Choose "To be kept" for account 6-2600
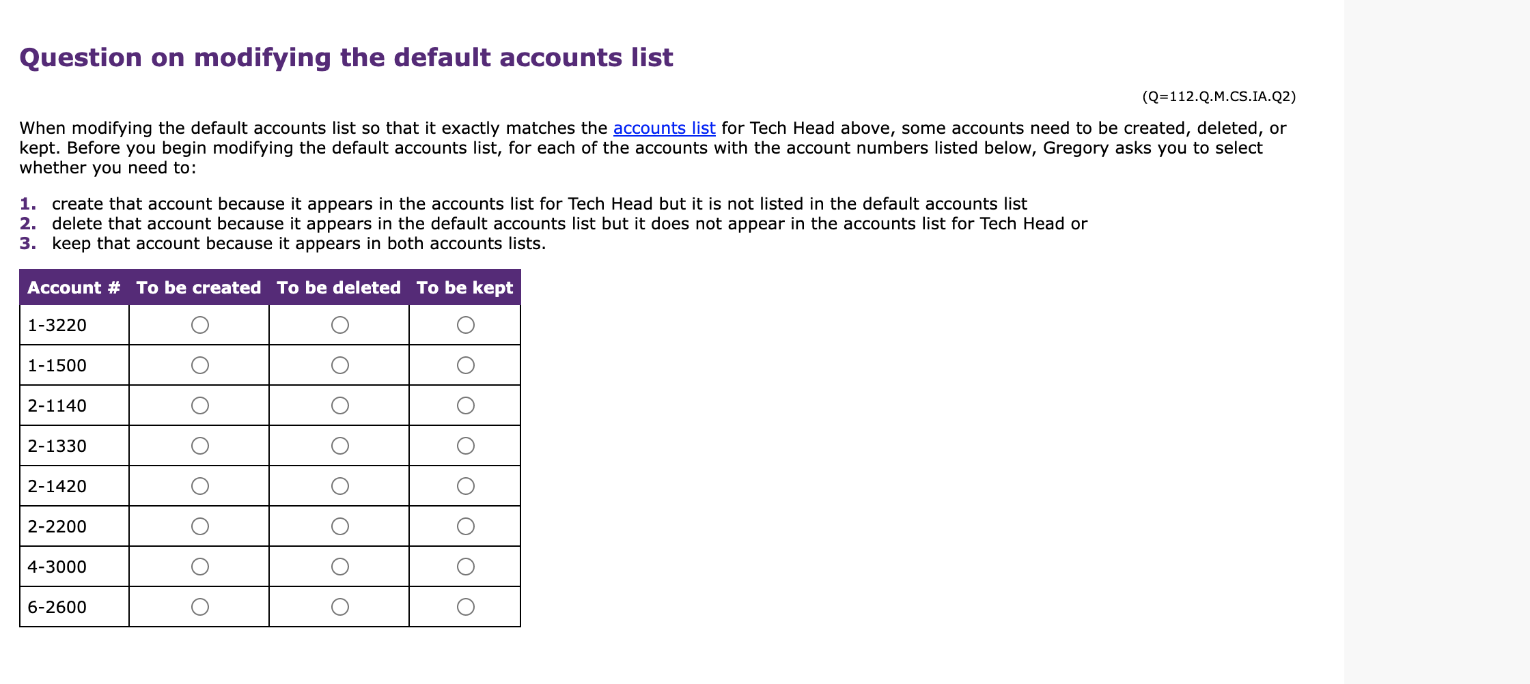The width and height of the screenshot is (1530, 684). (466, 607)
